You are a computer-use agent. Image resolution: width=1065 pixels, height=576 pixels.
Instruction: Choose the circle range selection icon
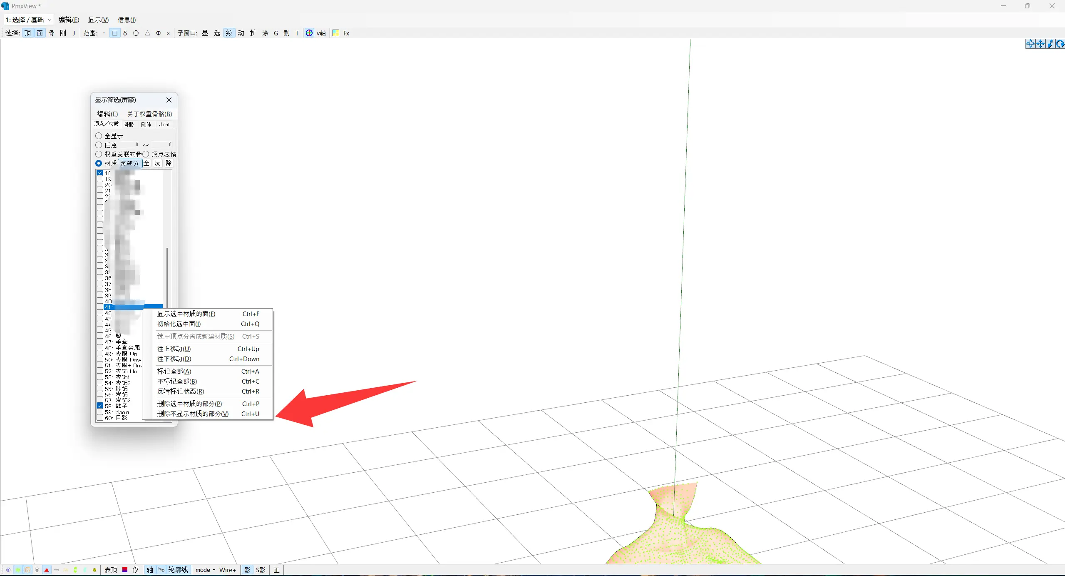136,33
